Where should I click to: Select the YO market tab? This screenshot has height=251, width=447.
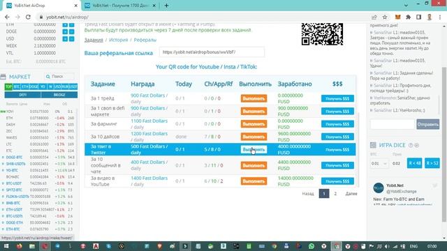tap(43, 86)
